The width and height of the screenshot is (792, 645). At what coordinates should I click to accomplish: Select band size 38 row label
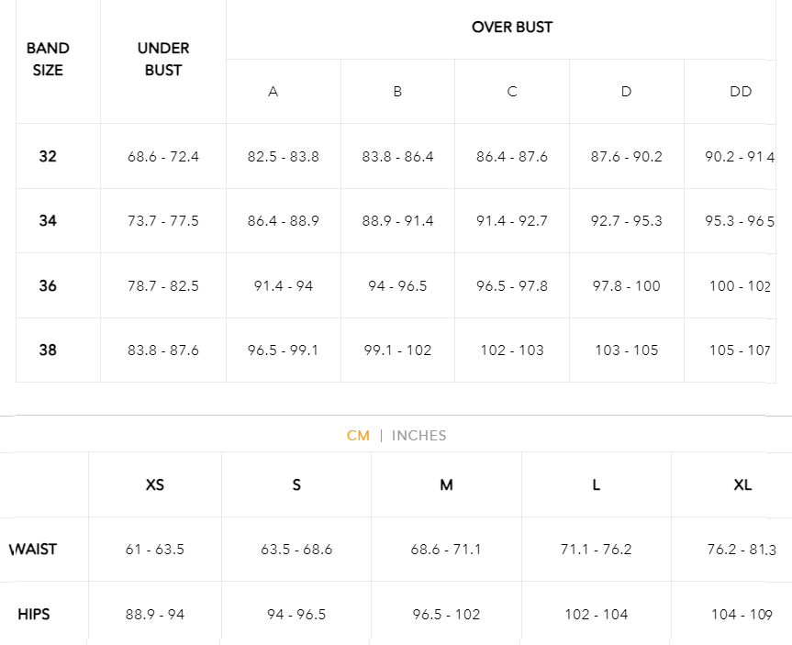pyautogui.click(x=48, y=350)
